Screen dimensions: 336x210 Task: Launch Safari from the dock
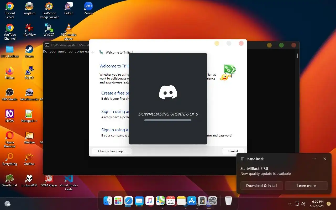(129, 201)
